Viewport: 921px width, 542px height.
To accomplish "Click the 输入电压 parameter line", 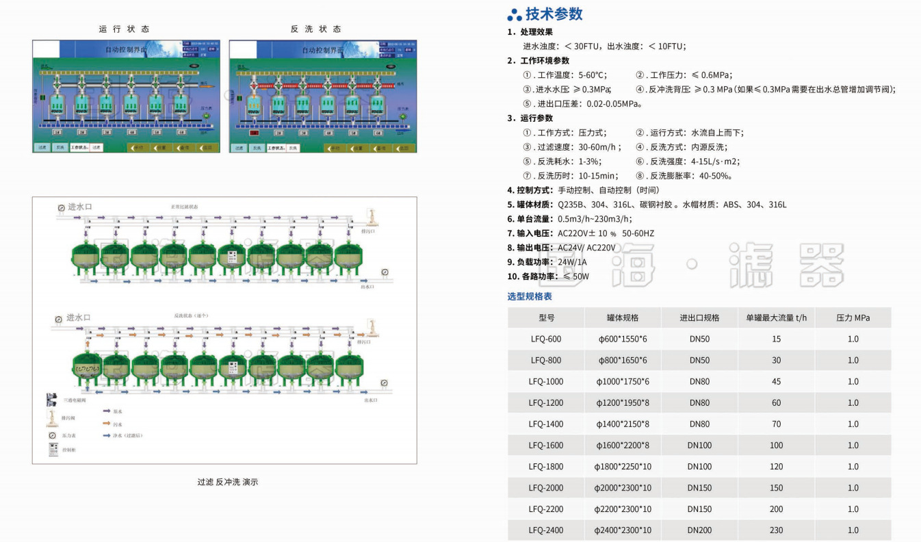I will tap(580, 233).
